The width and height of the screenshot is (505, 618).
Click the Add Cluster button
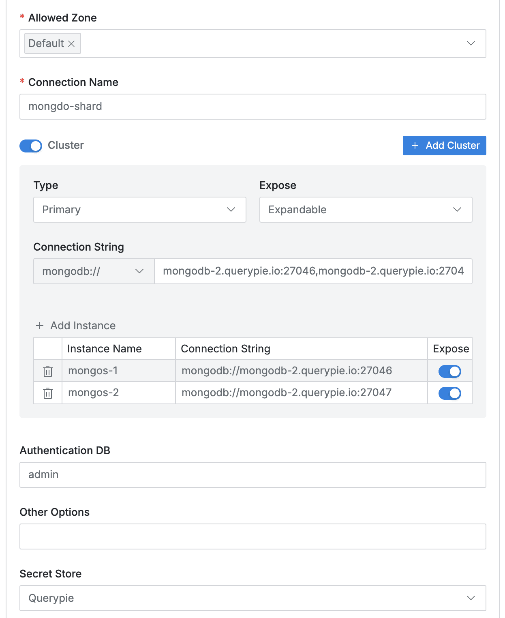tap(444, 146)
